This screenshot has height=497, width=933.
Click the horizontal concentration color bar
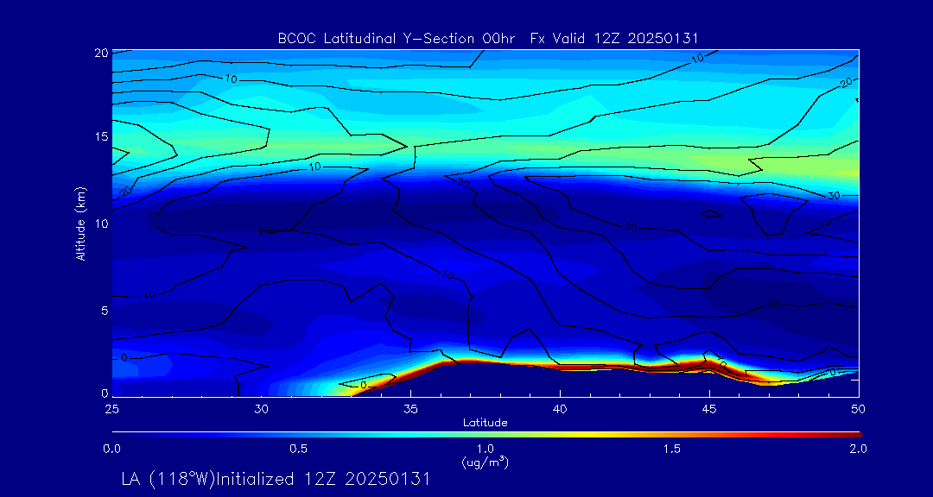point(486,435)
